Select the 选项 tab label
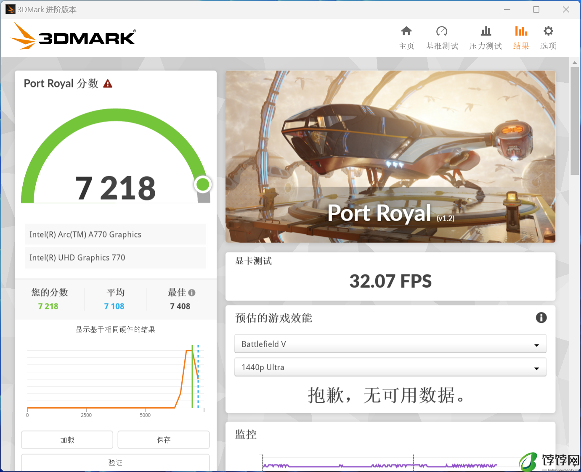 click(548, 46)
